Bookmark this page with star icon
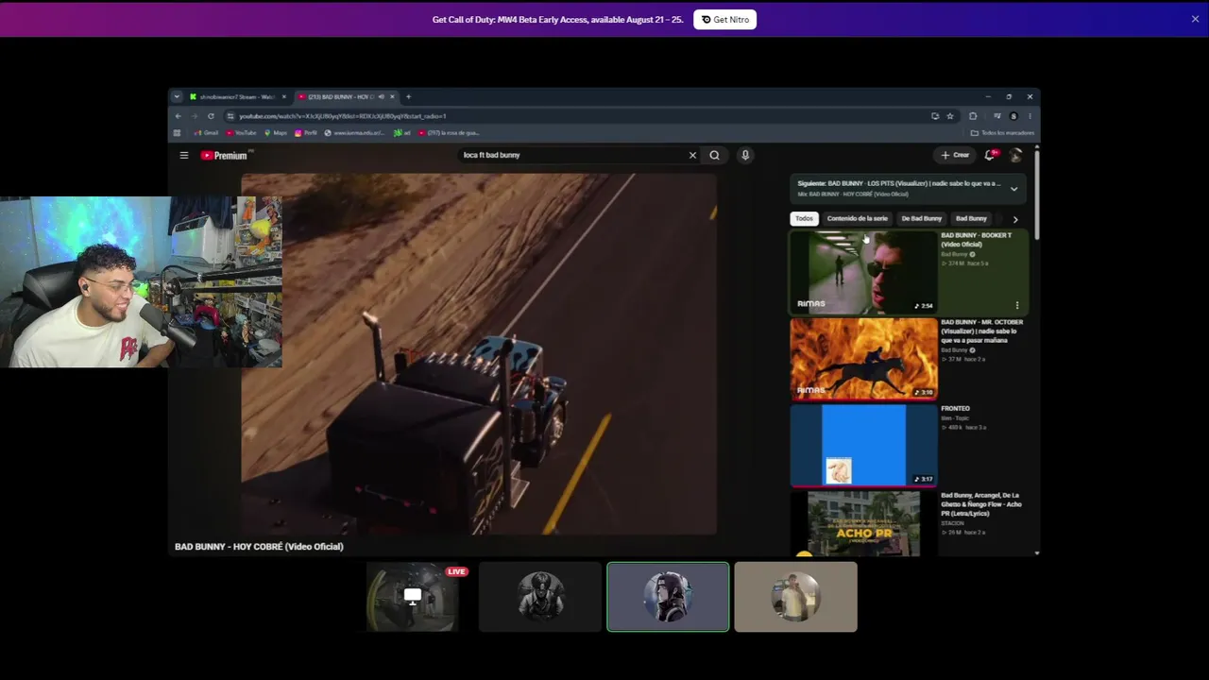Screen dimensions: 1209x680 [x=950, y=116]
